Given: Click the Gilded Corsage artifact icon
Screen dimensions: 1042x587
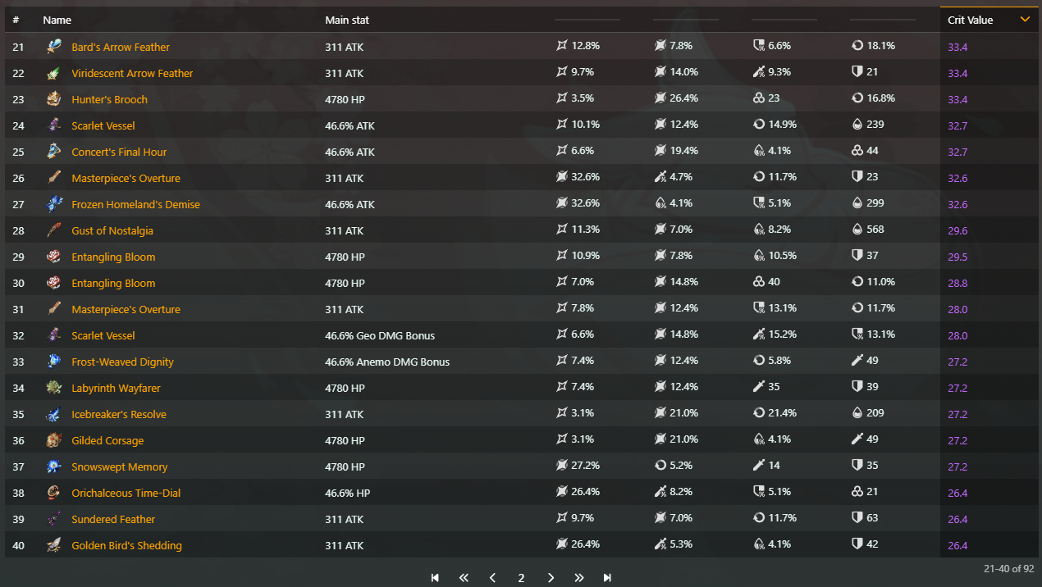Looking at the screenshot, I should [x=54, y=440].
